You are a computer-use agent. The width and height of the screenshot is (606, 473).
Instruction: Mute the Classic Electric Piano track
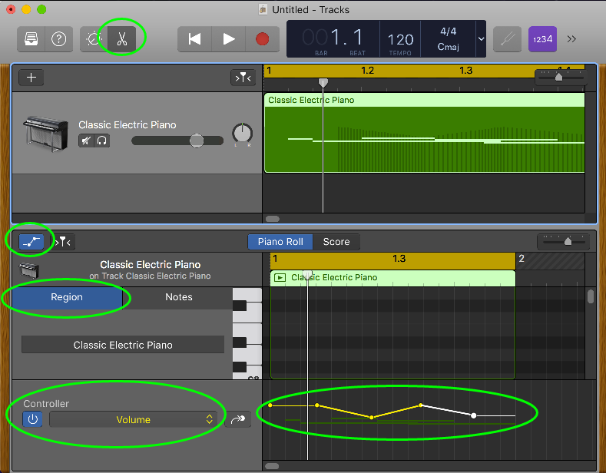86,141
